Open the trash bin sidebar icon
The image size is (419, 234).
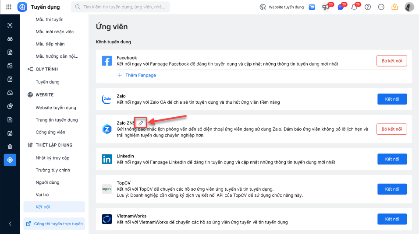[10, 147]
